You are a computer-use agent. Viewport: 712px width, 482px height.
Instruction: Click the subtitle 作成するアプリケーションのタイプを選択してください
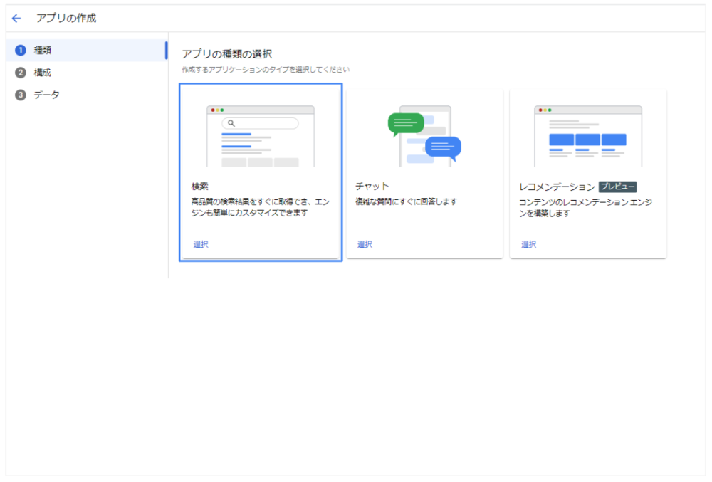pos(266,70)
